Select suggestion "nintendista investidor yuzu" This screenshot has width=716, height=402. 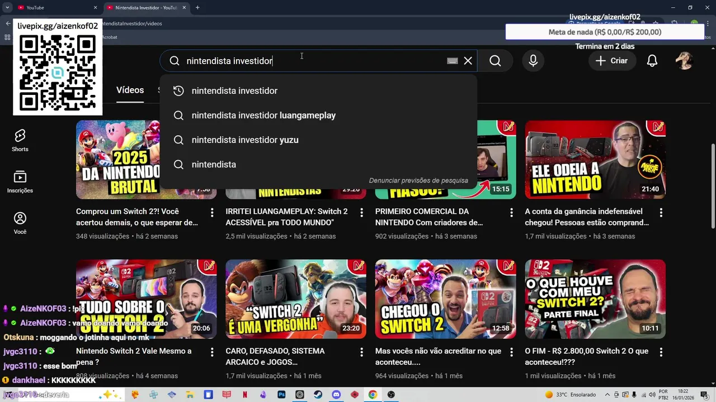click(x=318, y=140)
